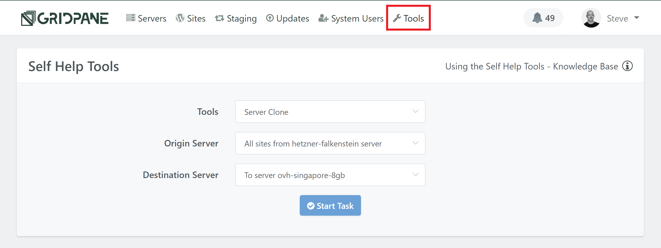Click the GridPane logo
The height and width of the screenshot is (248, 661).
coord(65,18)
